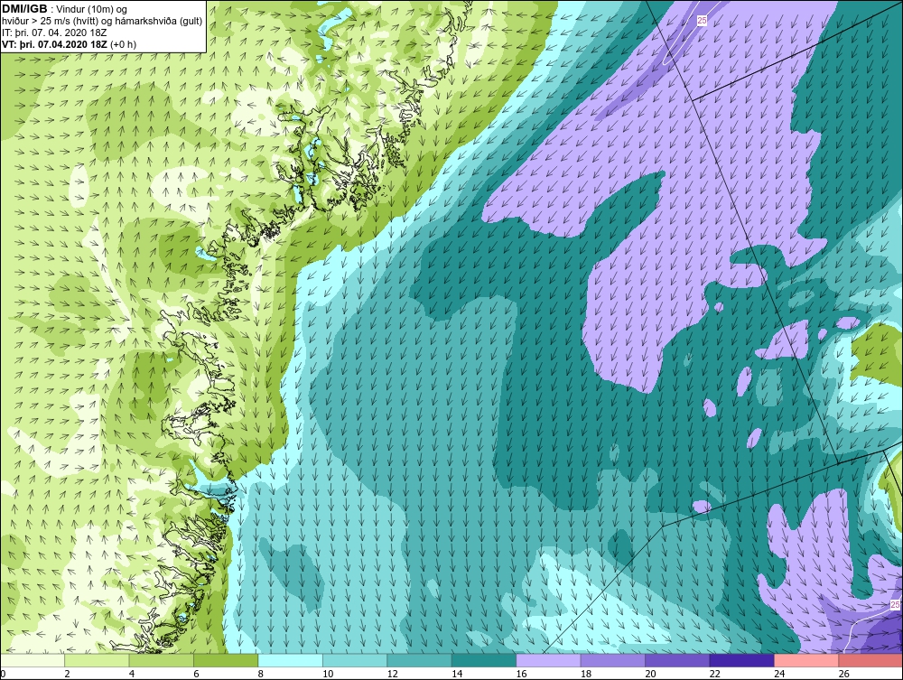The width and height of the screenshot is (903, 680).
Task: Click the 'IT: þri. 07. 04. 2020 18Z' line
Action: tap(54, 33)
